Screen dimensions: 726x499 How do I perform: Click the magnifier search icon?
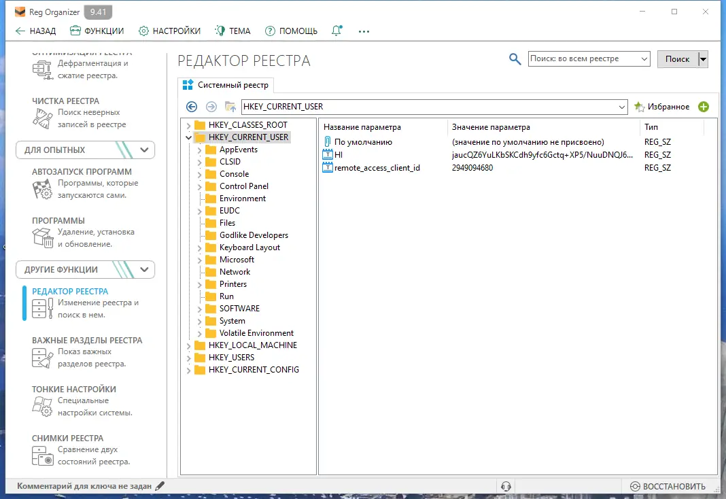(515, 58)
